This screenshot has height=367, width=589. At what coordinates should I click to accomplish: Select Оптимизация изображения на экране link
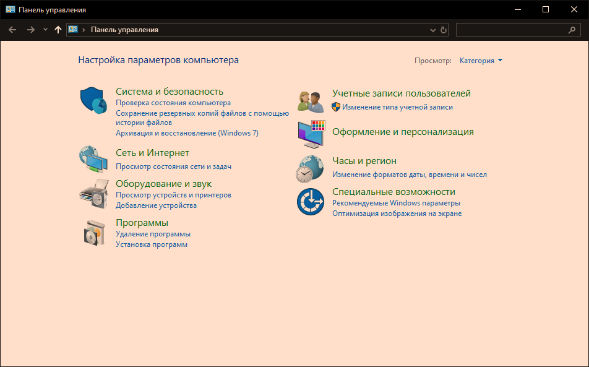397,214
